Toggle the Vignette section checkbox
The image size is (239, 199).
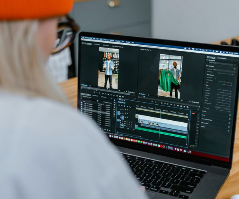coord(229,131)
